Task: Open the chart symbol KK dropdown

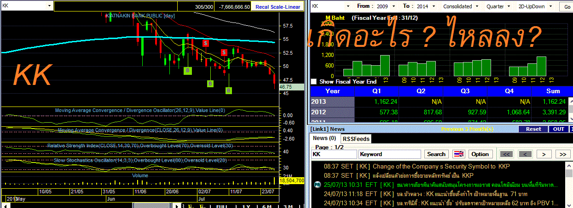Action: [x=49, y=6]
